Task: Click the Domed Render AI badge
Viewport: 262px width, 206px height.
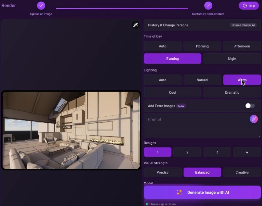Action: 243,25
